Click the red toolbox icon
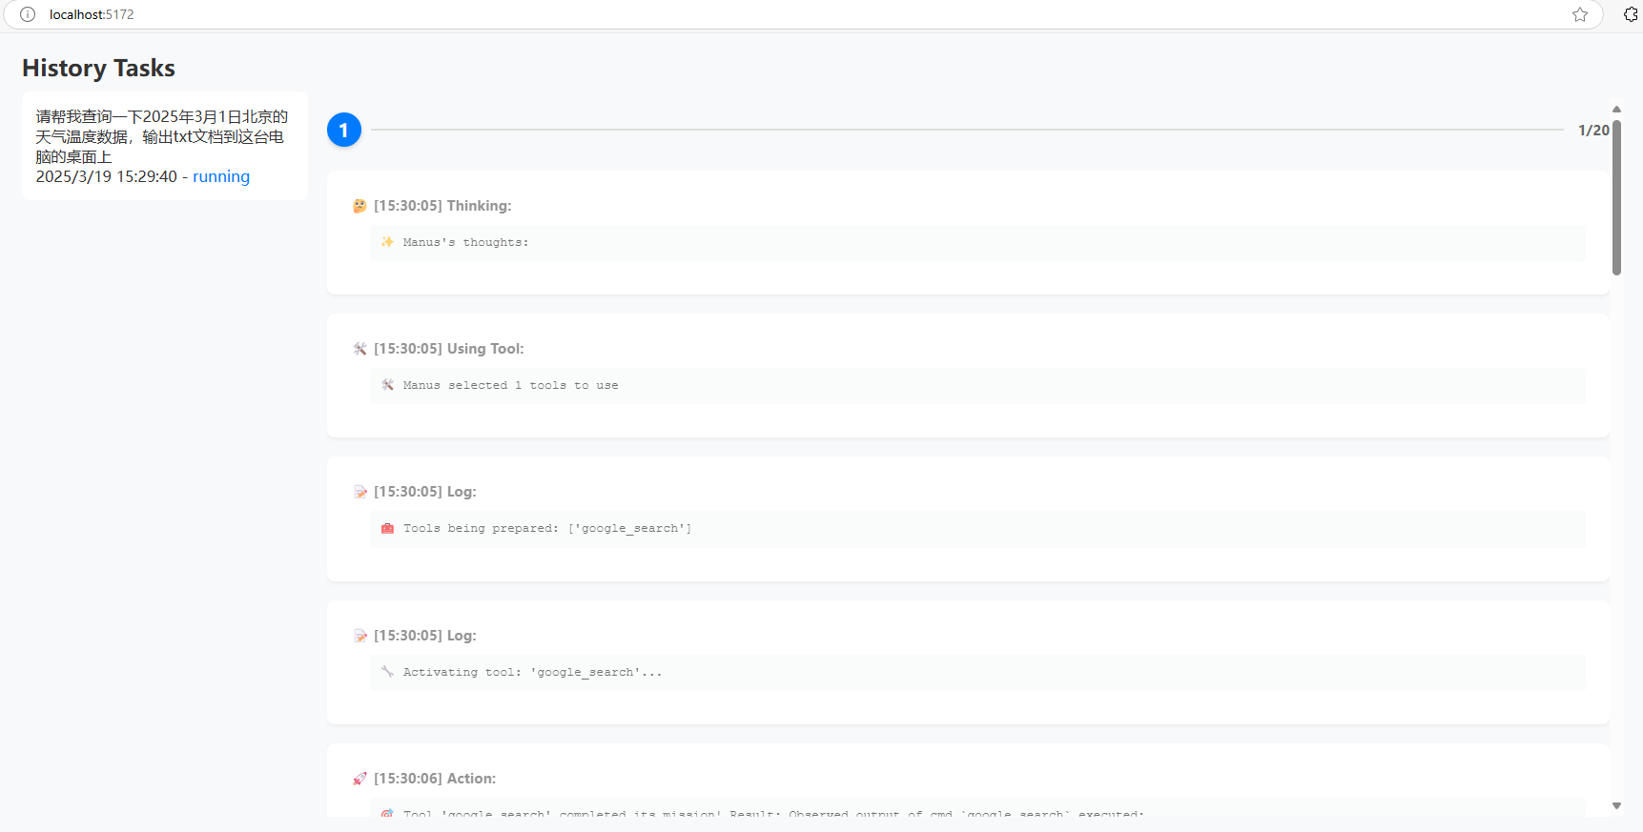The image size is (1643, 832). pos(387,528)
